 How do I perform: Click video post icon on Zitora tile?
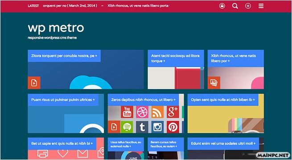34,83
